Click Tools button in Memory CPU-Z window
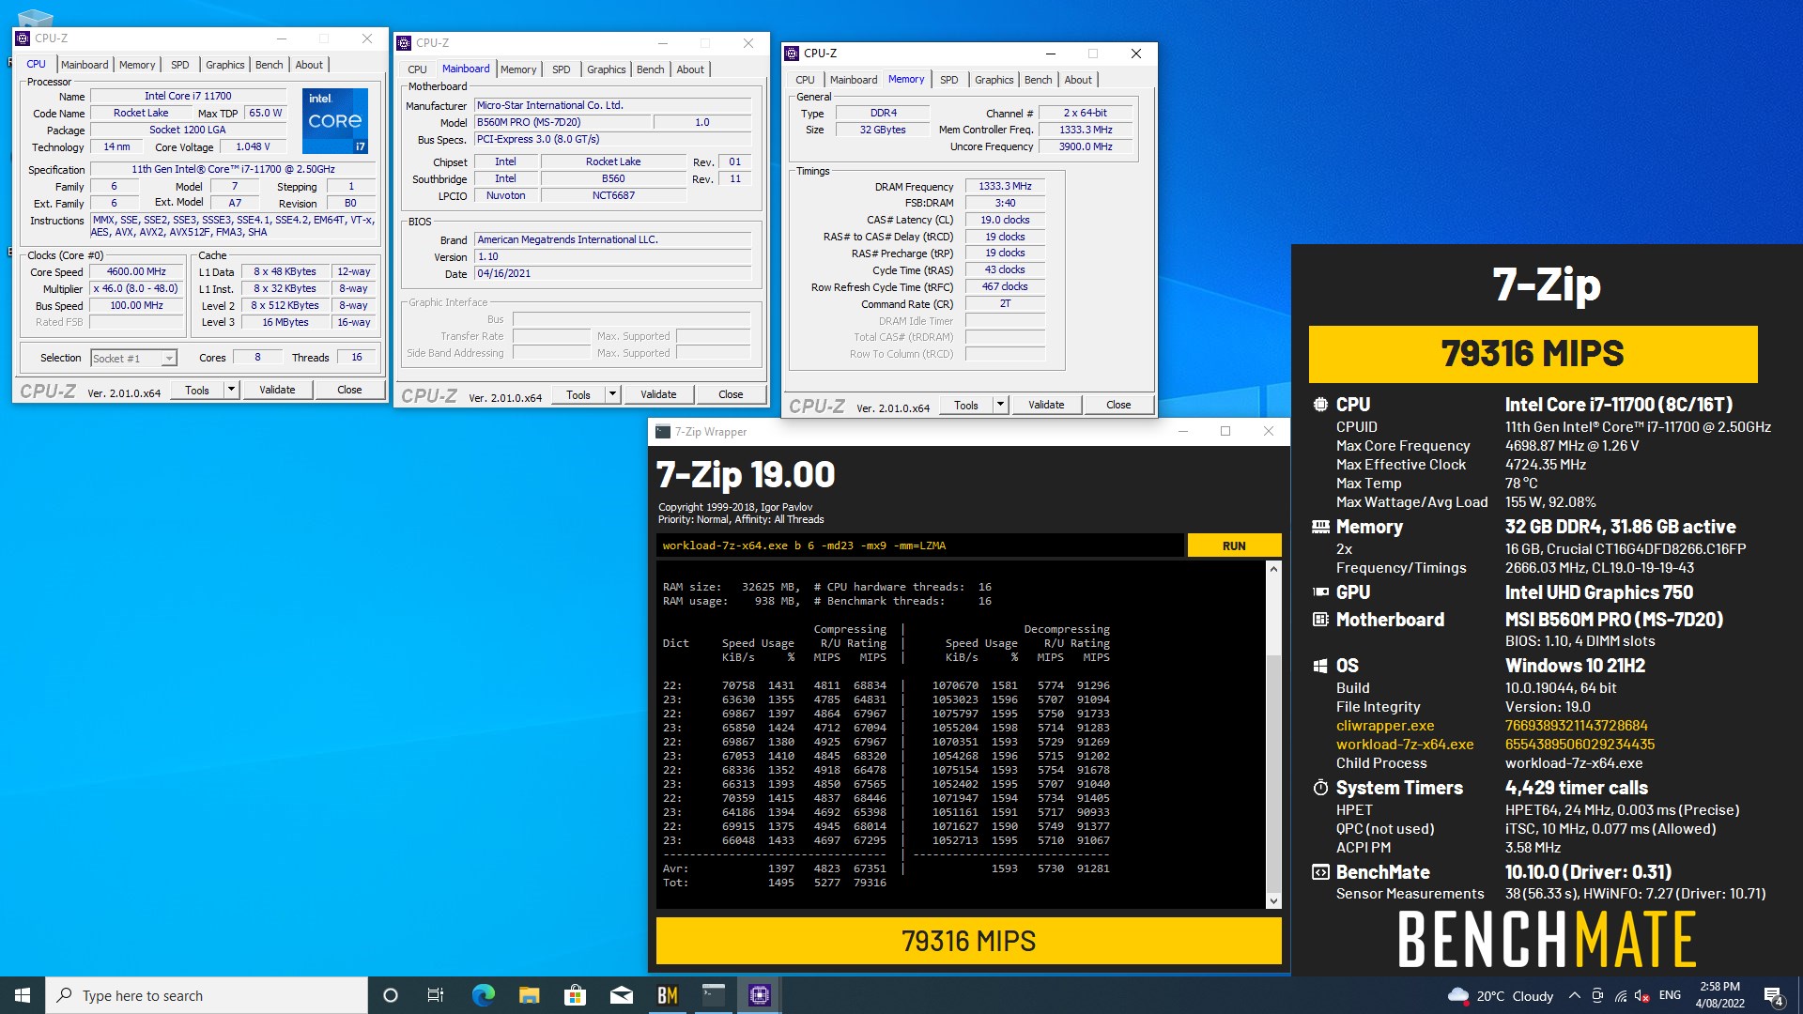1803x1014 pixels. pos(966,405)
